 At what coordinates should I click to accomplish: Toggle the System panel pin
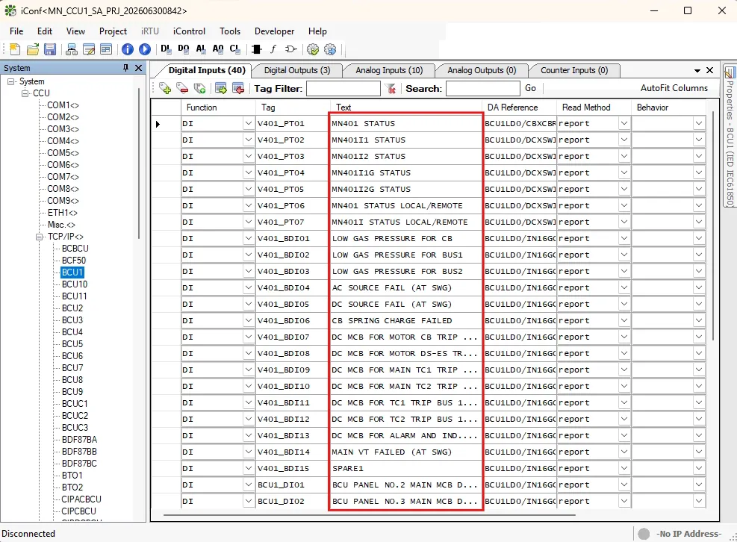pos(125,68)
